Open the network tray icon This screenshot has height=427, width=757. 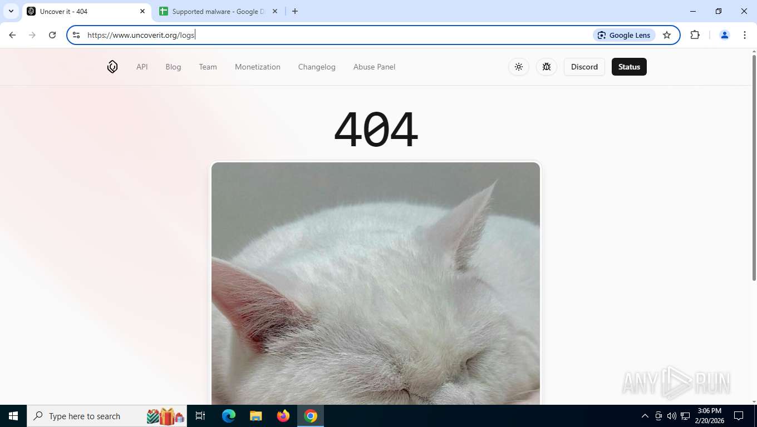[x=685, y=416]
